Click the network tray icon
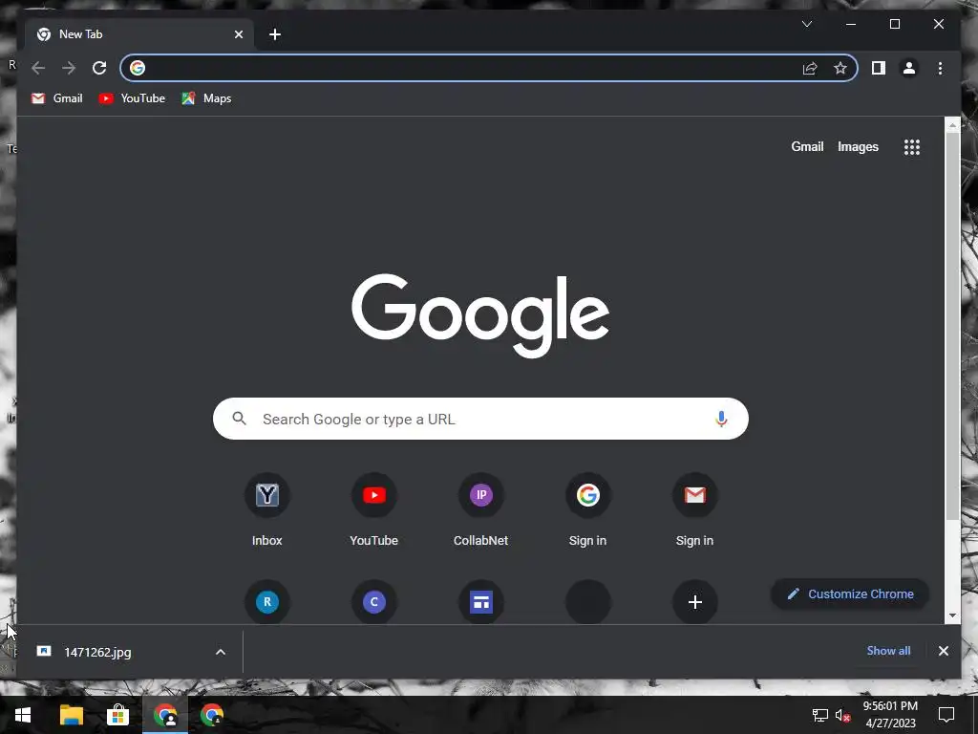Image resolution: width=978 pixels, height=734 pixels. [x=819, y=715]
